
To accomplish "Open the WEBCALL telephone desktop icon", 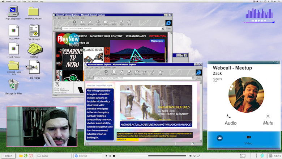I will (x=34, y=49).
